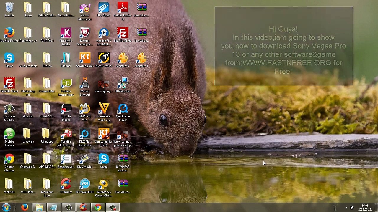Launch Samsung Kies (Lite)
Screen dimensions: 378x212
[104, 138]
